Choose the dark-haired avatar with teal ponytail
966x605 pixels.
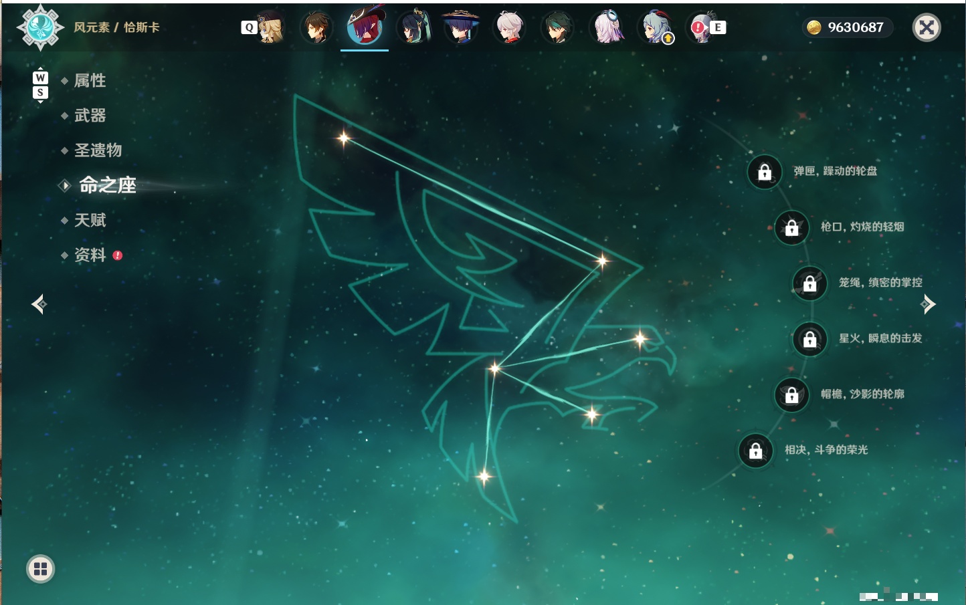(413, 27)
